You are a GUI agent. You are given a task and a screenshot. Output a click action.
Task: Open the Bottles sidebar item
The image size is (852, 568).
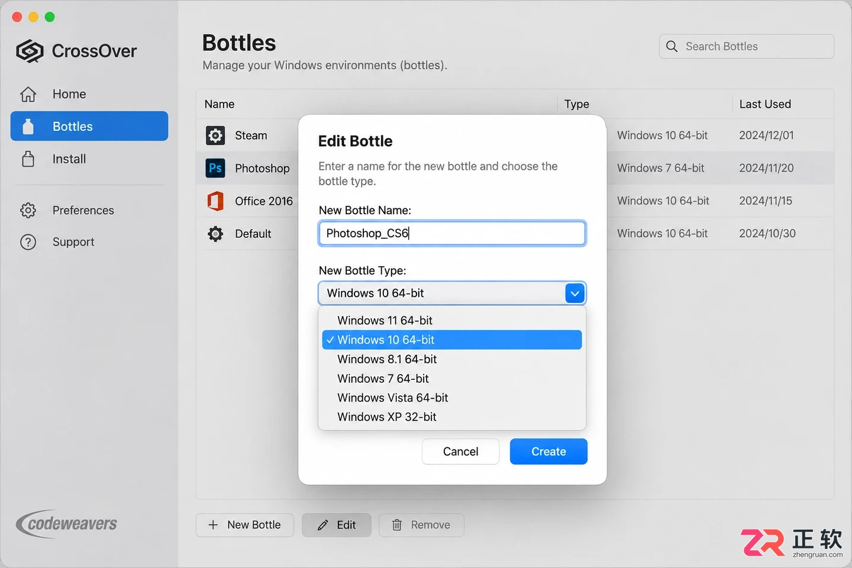click(89, 126)
